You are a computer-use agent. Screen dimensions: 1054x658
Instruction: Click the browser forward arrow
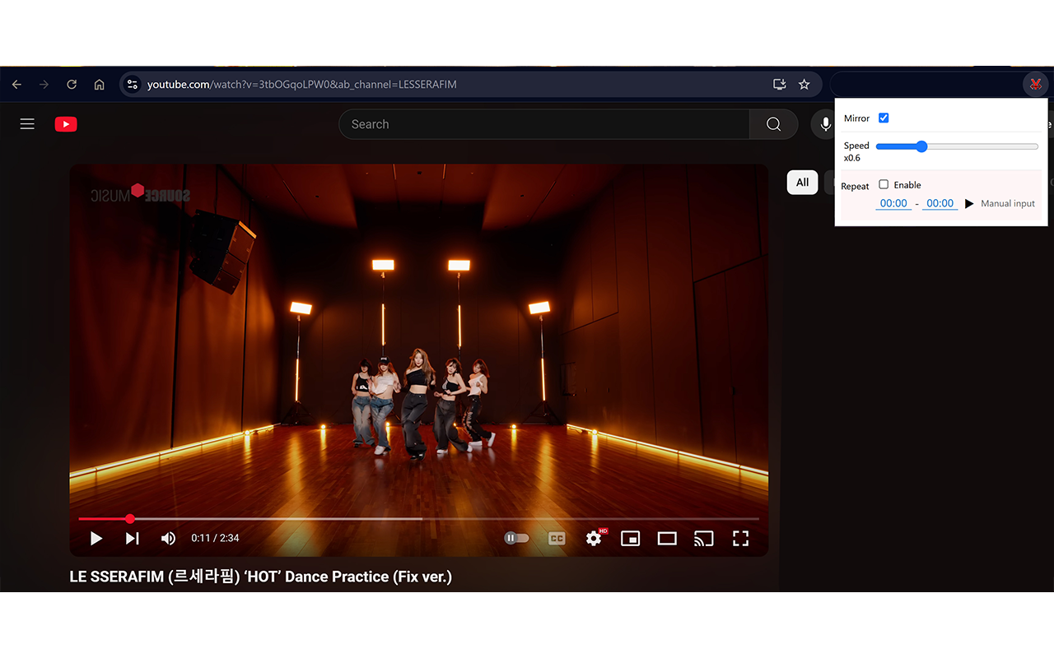pyautogui.click(x=44, y=85)
